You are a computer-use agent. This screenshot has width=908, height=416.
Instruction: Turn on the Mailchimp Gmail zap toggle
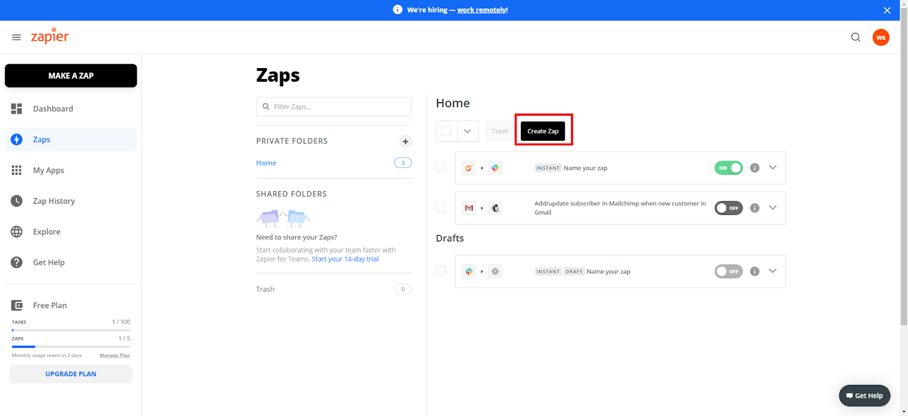tap(729, 208)
